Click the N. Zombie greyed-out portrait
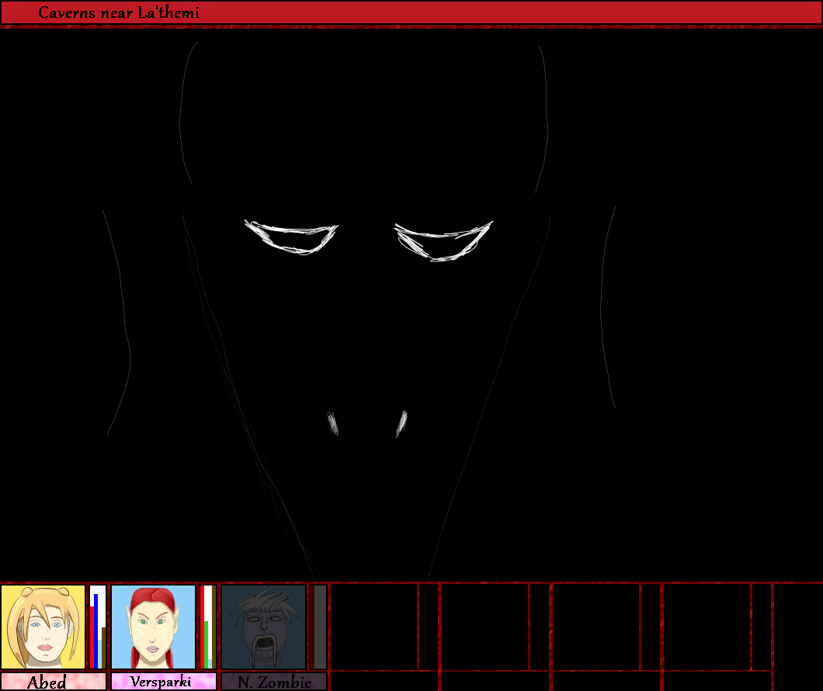This screenshot has height=691, width=823. (264, 627)
